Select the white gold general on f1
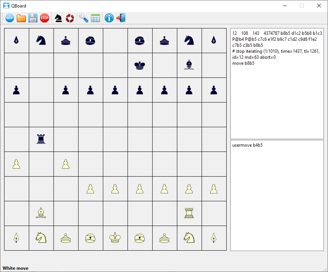328x272 pixels. (x=140, y=238)
